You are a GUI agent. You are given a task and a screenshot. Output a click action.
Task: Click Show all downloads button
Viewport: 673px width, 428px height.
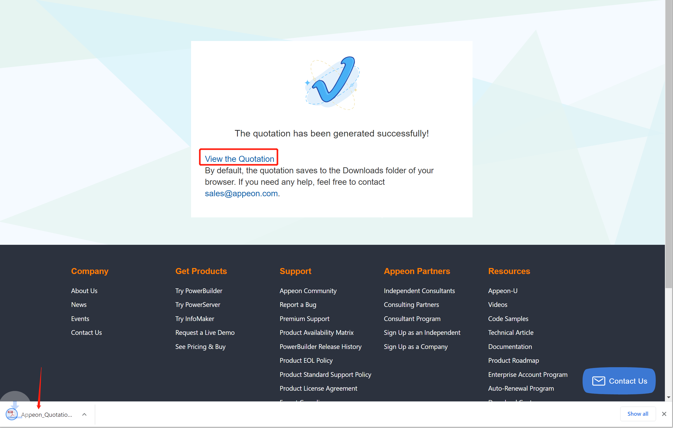tap(637, 414)
